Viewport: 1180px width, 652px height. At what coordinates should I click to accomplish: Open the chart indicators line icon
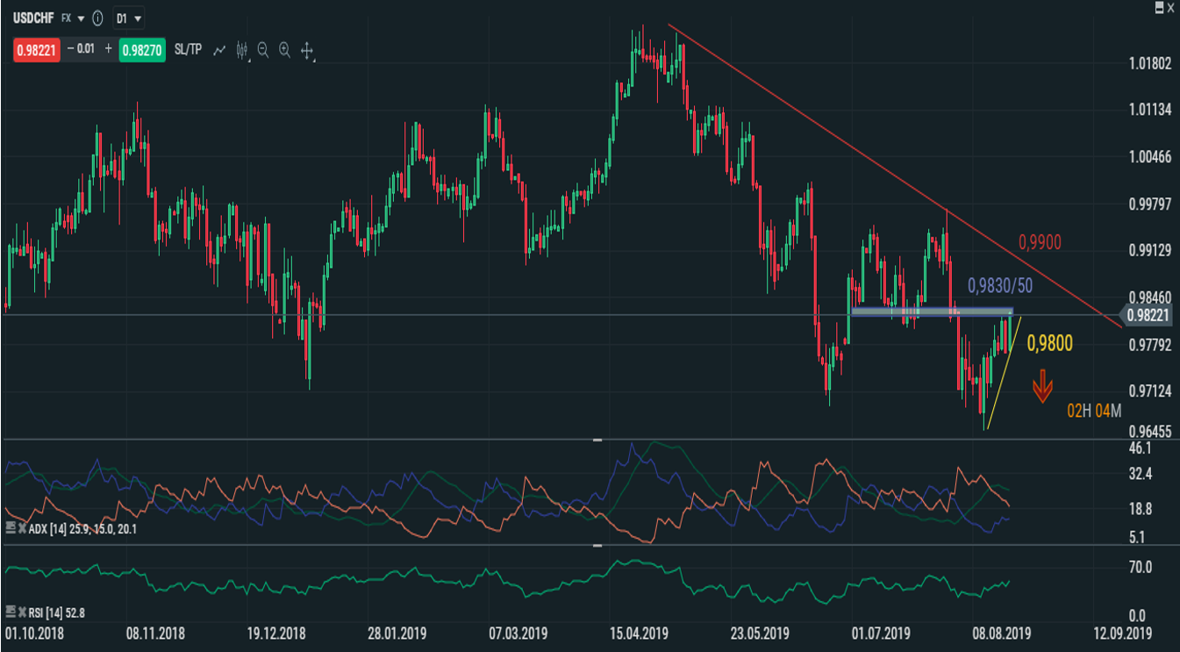pos(219,50)
